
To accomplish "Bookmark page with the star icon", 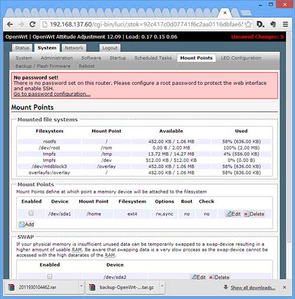I will 248,24.
